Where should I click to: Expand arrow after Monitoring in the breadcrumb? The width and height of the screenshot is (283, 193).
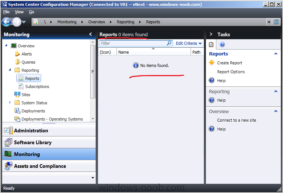82,22
